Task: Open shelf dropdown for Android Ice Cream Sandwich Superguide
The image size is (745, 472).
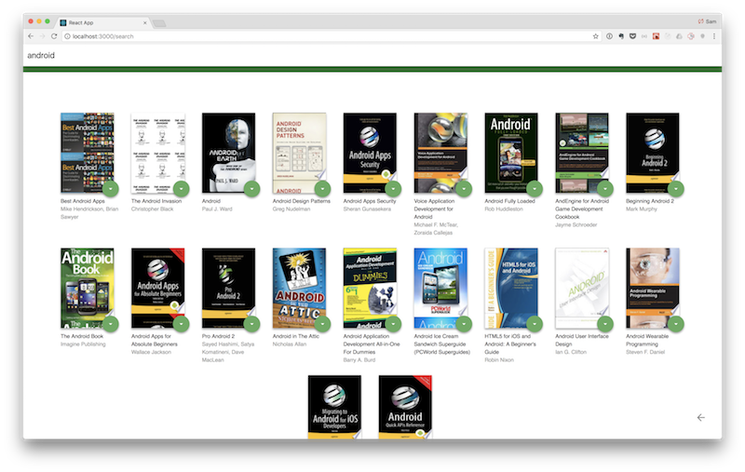Action: point(464,324)
